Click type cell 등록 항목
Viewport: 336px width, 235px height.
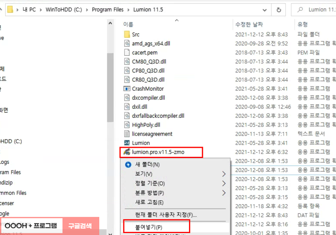point(308,206)
